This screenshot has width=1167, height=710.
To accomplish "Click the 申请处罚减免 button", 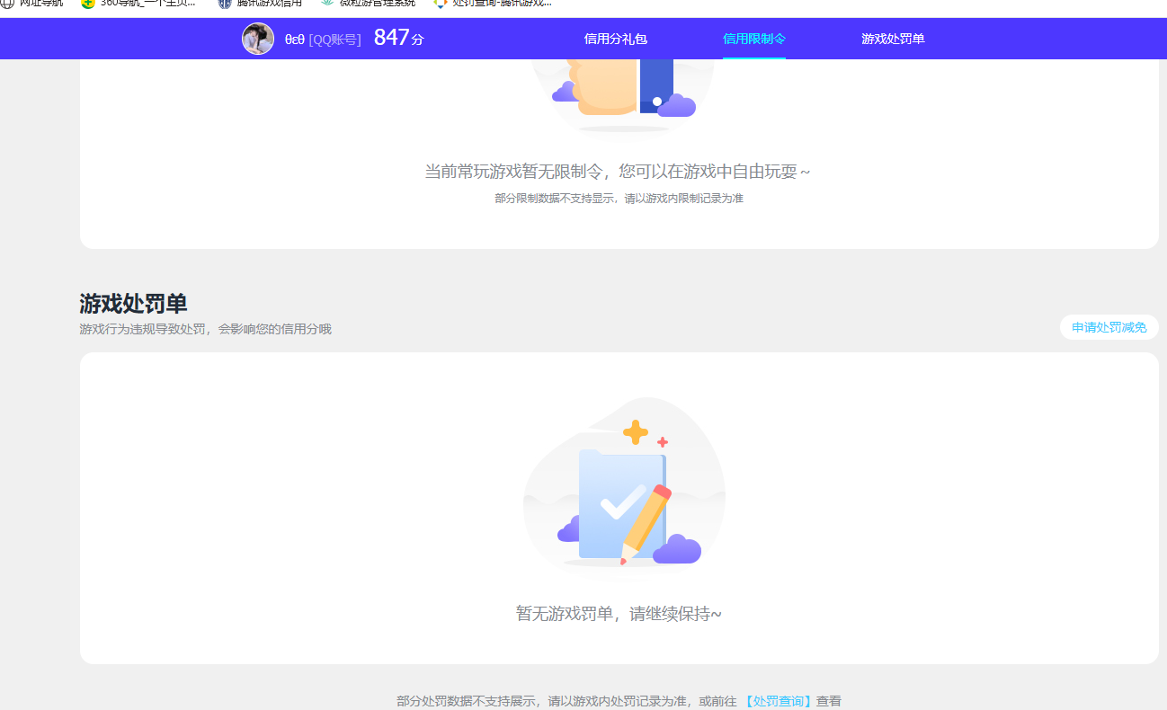I will point(1109,327).
